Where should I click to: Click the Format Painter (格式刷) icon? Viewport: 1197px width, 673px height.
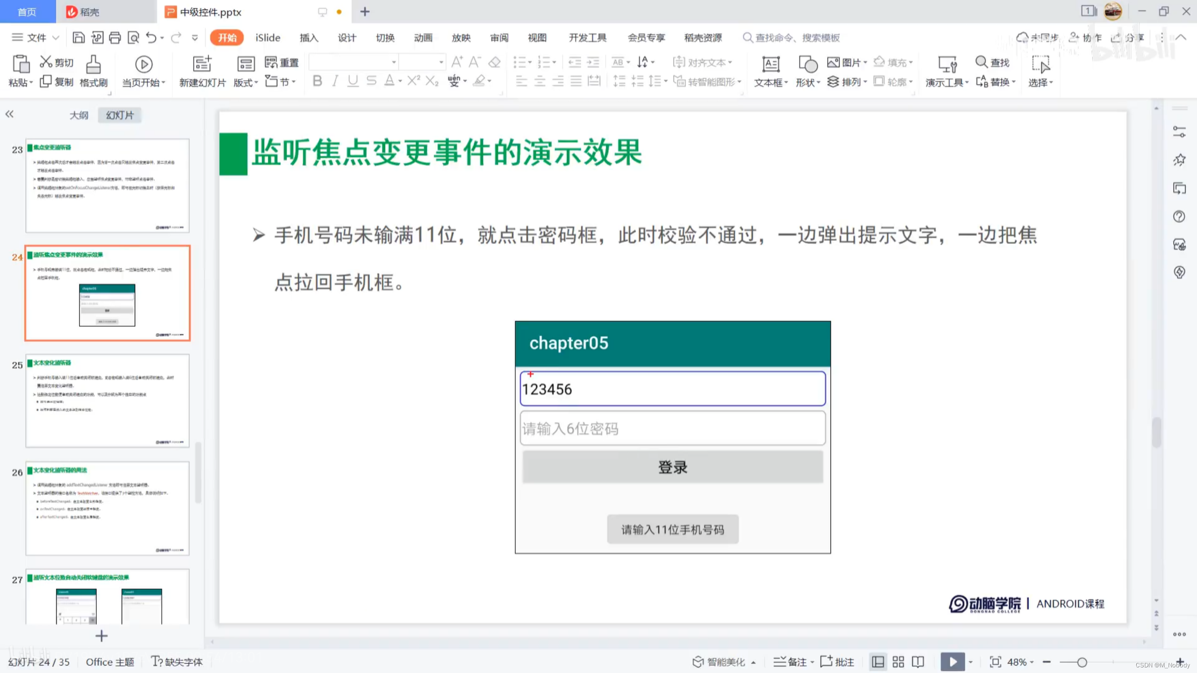point(94,64)
